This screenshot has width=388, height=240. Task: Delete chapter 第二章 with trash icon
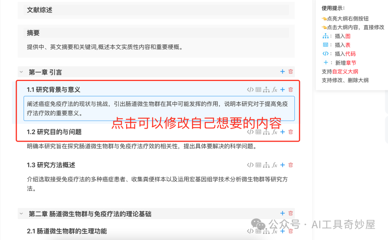(x=291, y=213)
